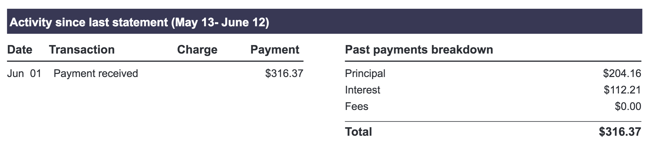The image size is (652, 145).
Task: Select the Interest row label
Action: coord(362,90)
